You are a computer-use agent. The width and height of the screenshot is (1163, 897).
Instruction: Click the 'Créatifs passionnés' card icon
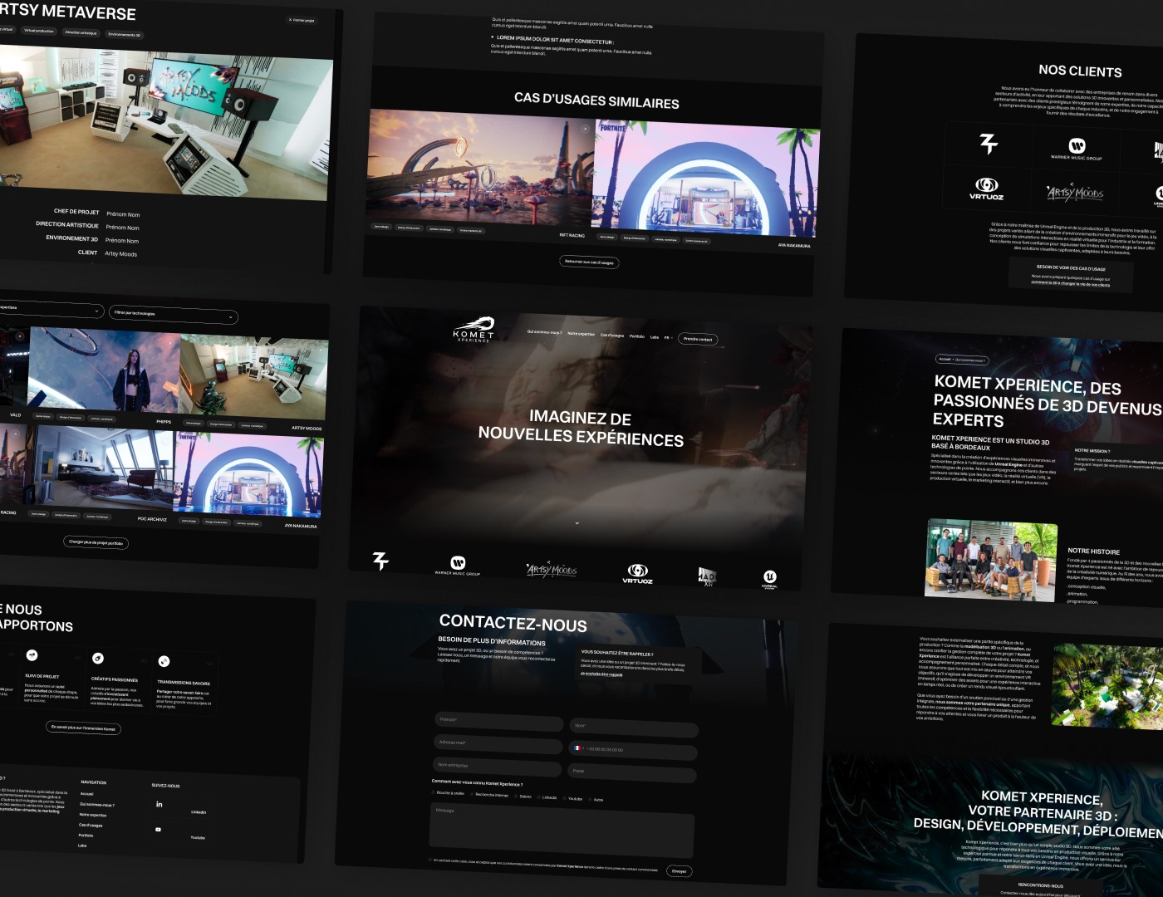(x=98, y=658)
